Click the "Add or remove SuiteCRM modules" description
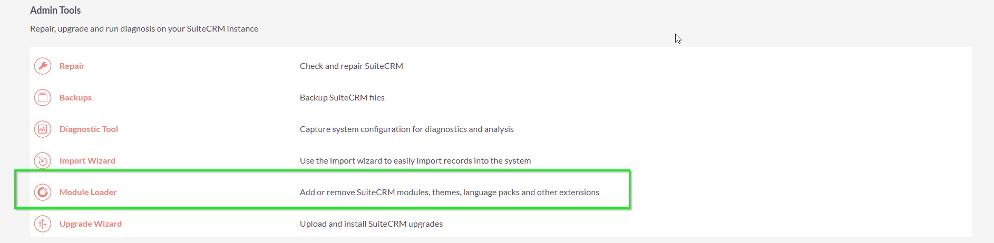 tap(449, 193)
